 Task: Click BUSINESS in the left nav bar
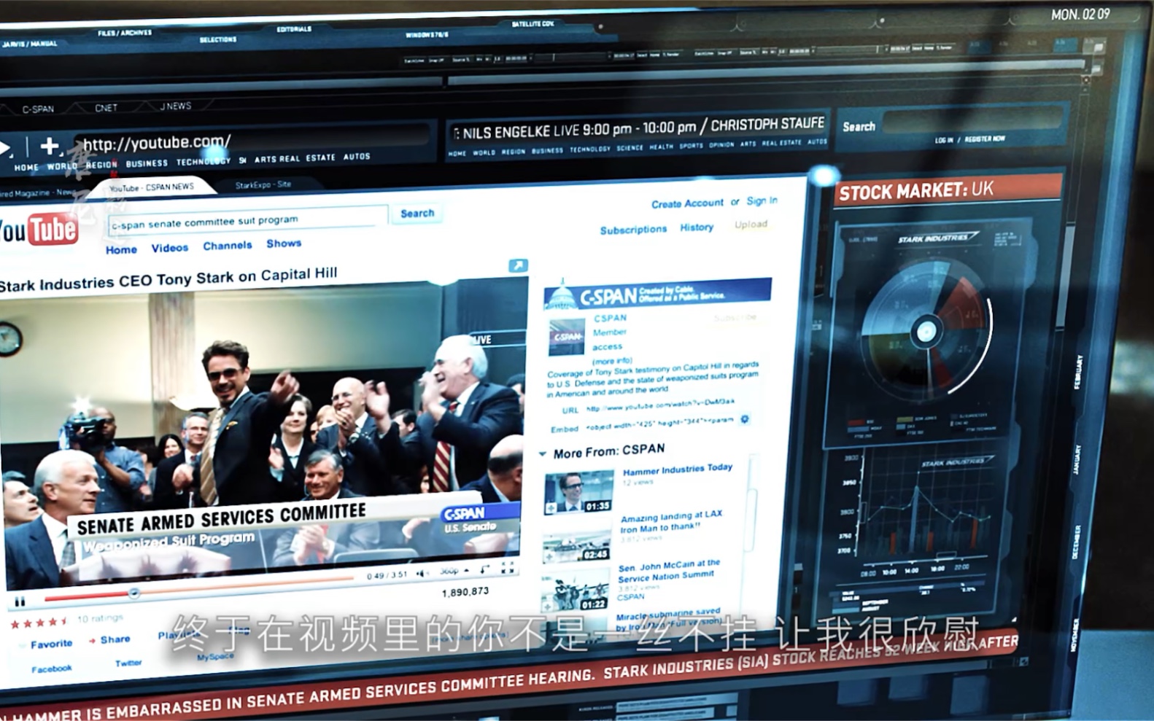147,163
